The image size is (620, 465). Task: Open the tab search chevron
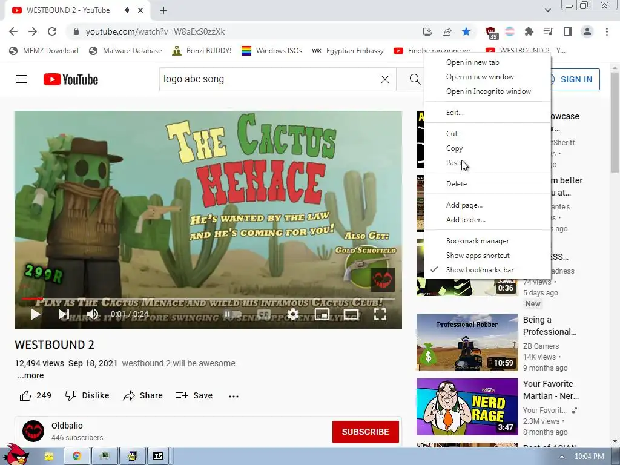point(547,10)
